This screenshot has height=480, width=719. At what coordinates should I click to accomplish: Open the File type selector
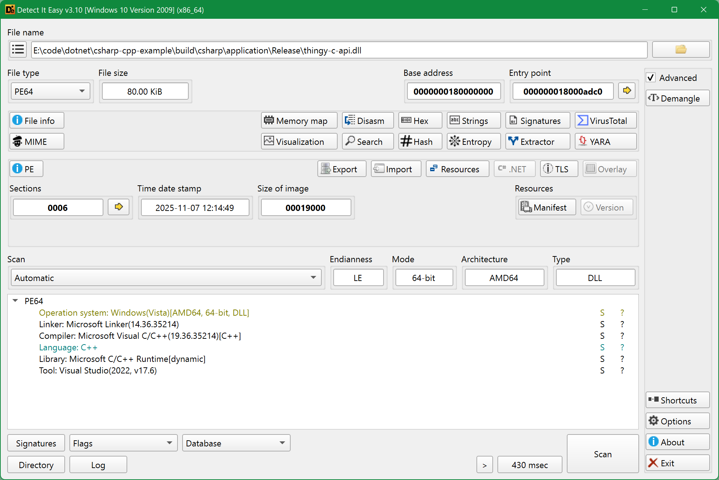coord(50,91)
